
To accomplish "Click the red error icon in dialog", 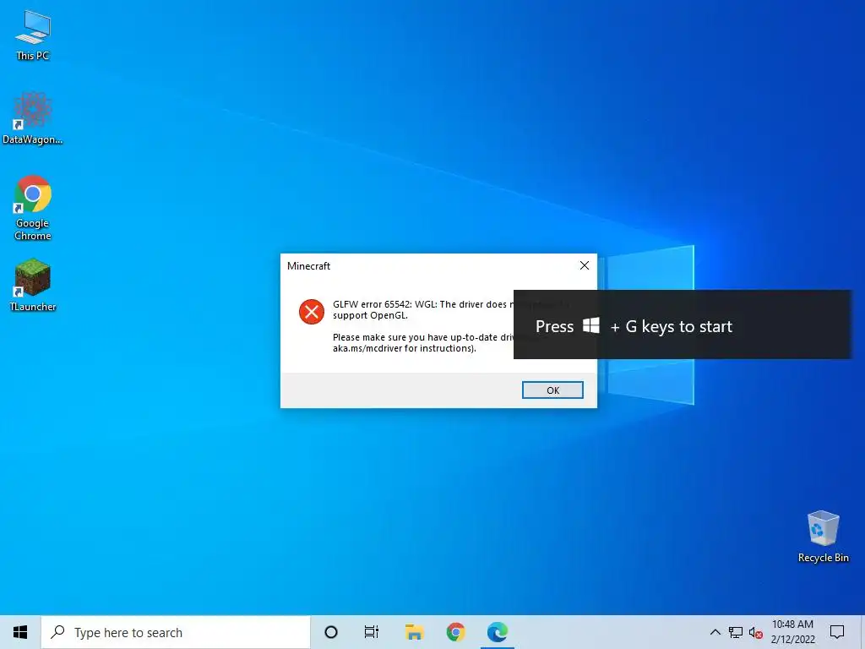I will coord(312,312).
